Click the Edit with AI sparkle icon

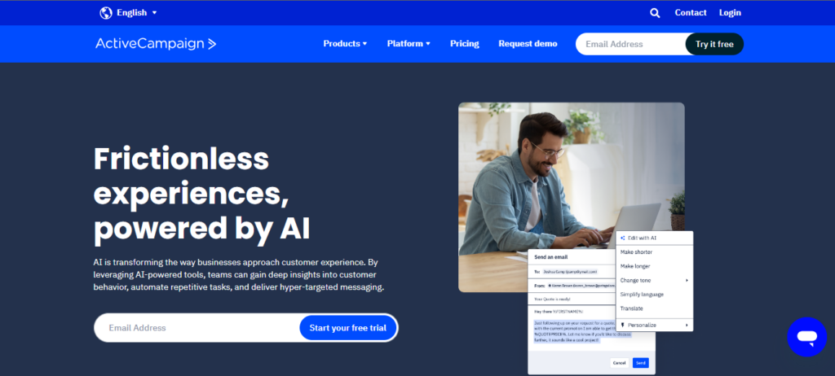(x=622, y=238)
